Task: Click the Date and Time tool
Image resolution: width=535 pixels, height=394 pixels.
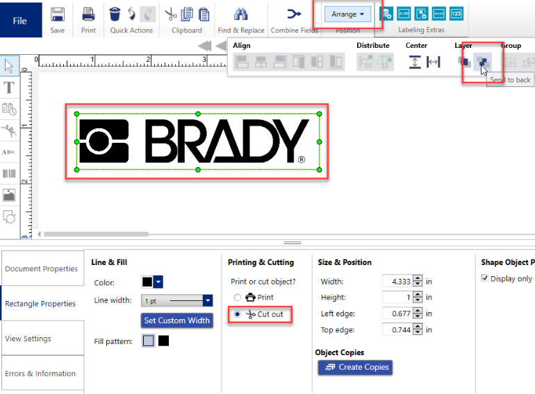Action: click(x=10, y=109)
